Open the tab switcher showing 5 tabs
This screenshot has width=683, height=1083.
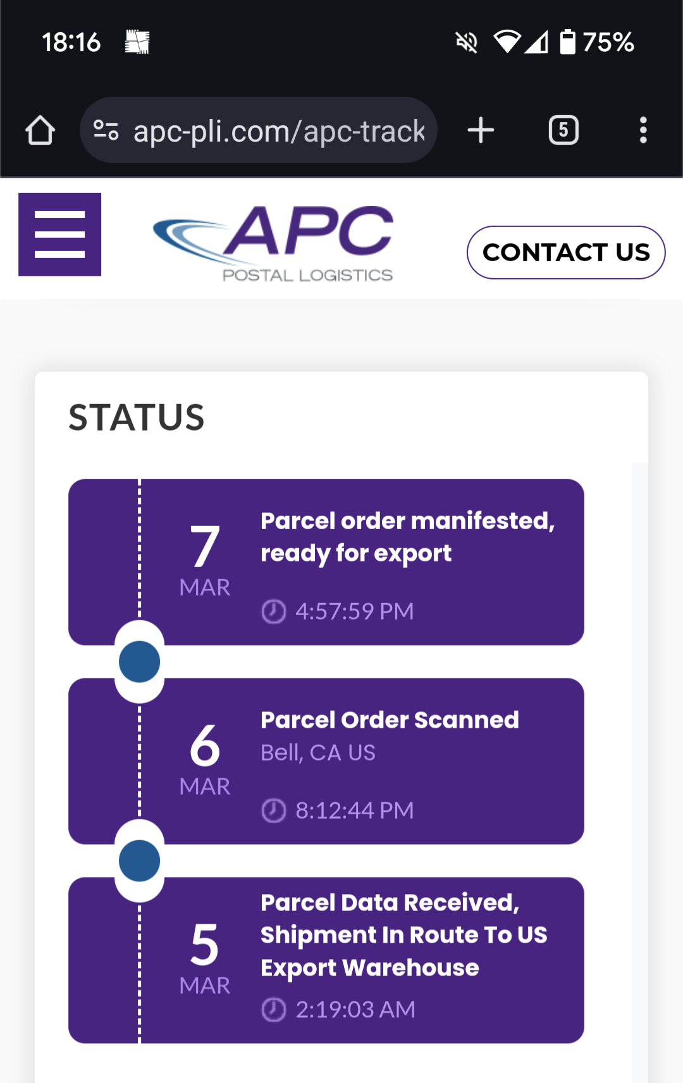coord(563,130)
